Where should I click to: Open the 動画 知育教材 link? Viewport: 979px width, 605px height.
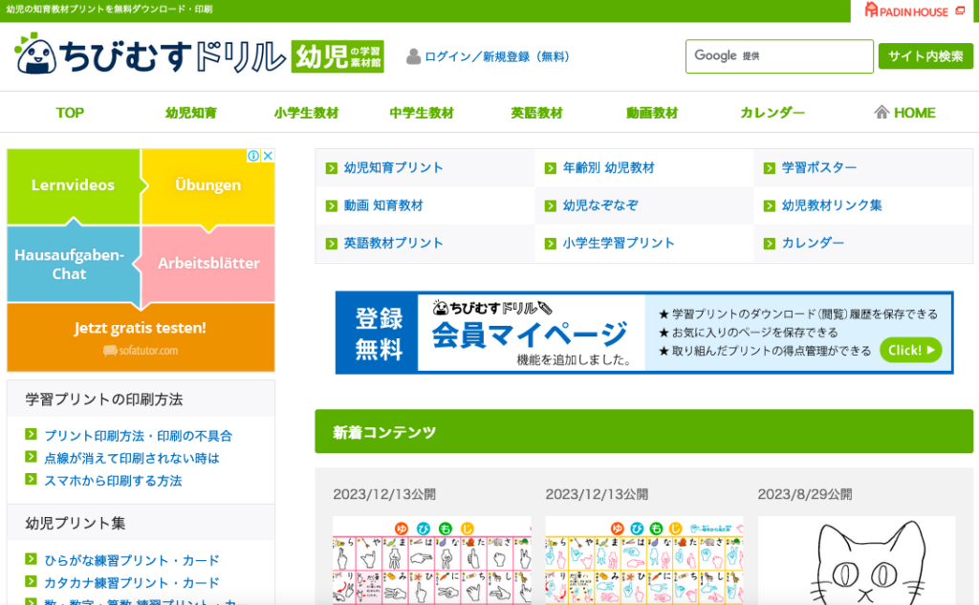pos(383,205)
